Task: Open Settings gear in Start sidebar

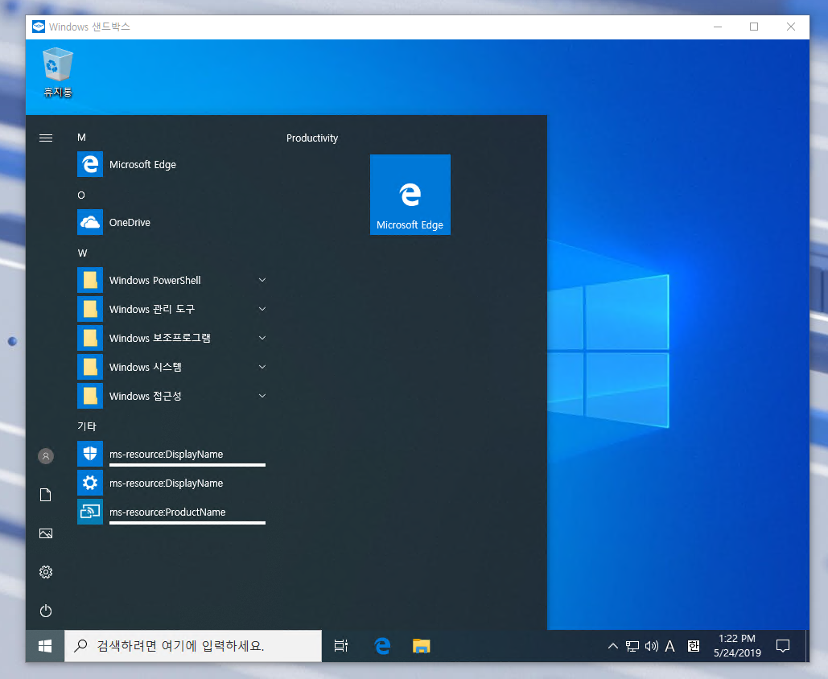Action: pyautogui.click(x=46, y=572)
